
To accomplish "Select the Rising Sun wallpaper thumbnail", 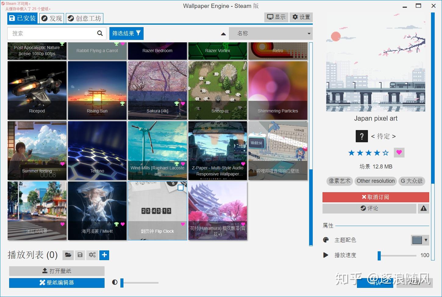I will 97,90.
